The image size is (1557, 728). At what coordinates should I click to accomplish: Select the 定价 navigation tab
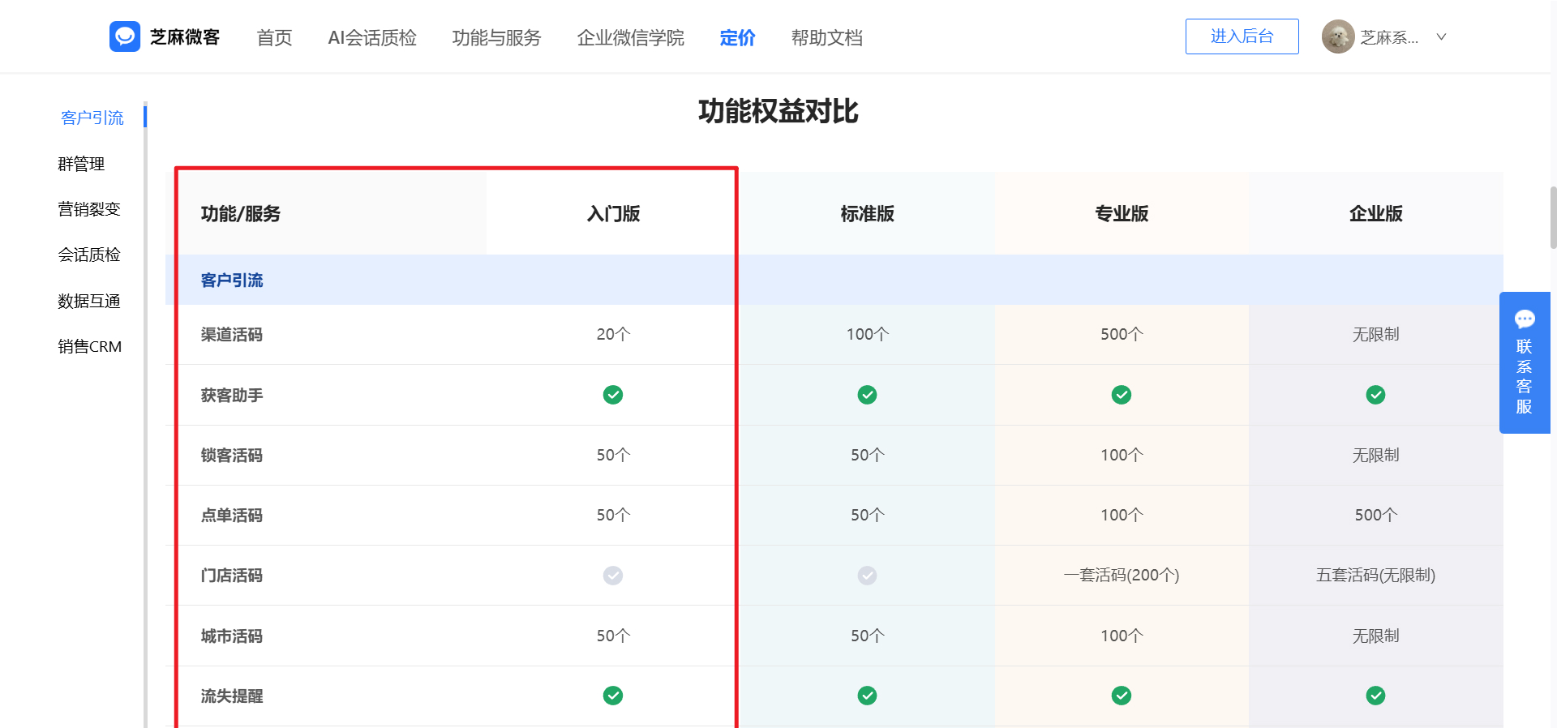[737, 37]
